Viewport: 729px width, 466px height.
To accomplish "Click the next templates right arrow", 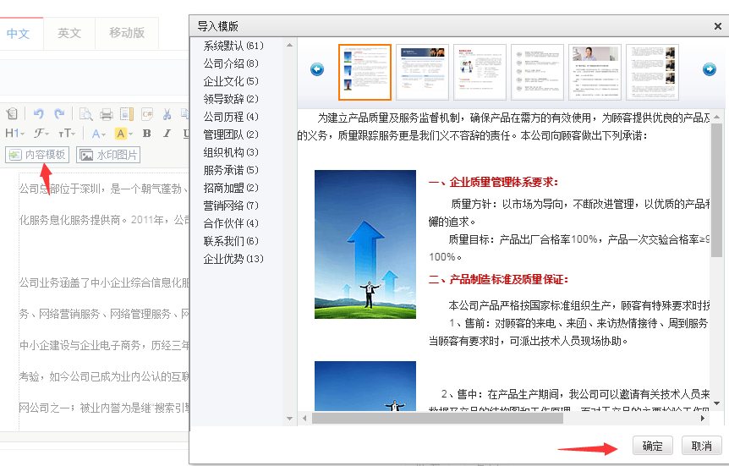I will point(710,69).
